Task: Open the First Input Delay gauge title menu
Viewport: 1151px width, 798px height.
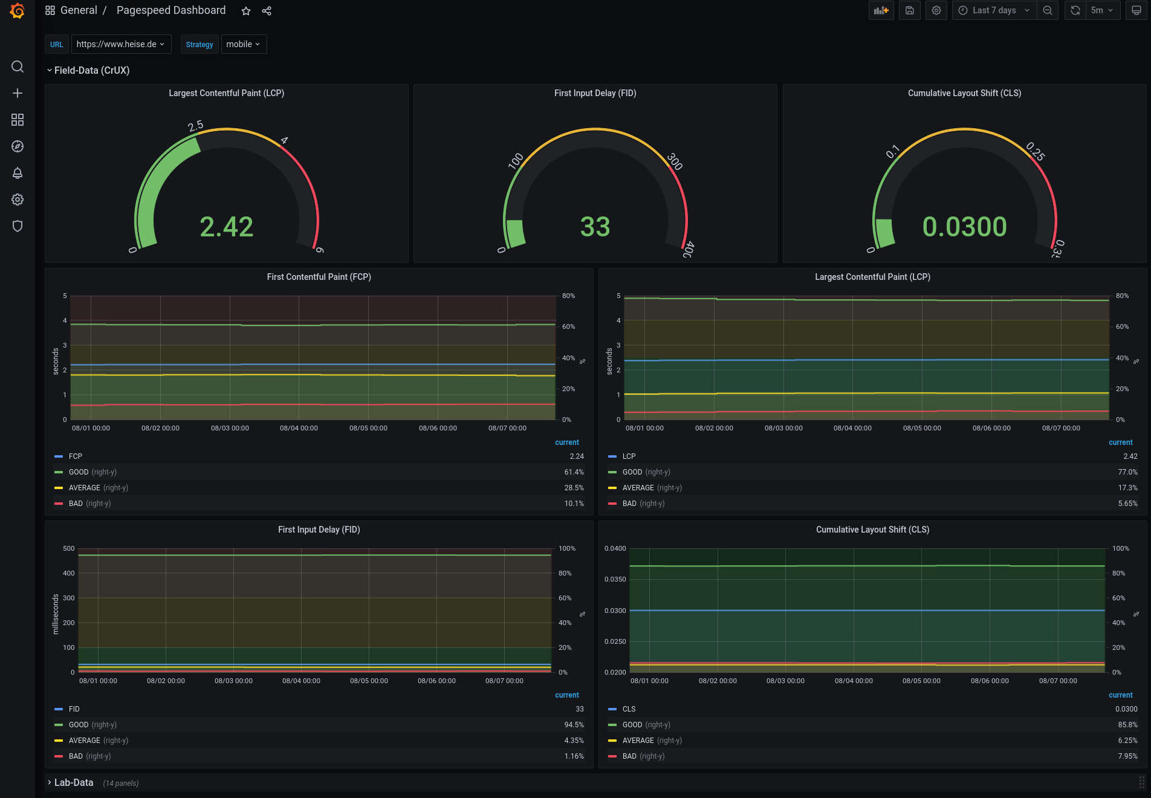Action: 595,93
